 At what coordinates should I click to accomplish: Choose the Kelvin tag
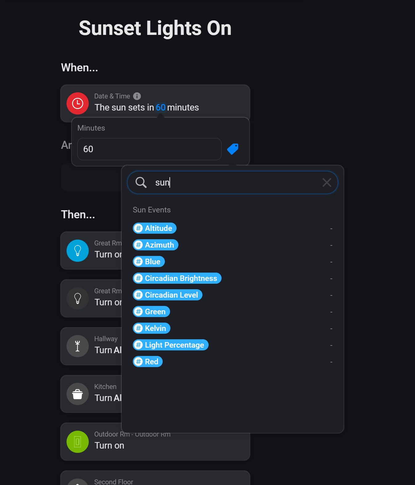point(152,328)
